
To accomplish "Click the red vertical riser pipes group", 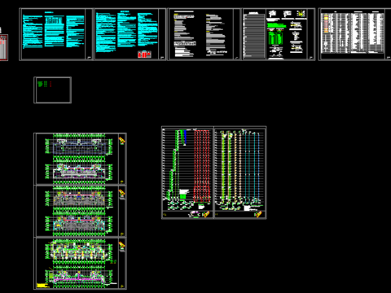I will [202, 166].
